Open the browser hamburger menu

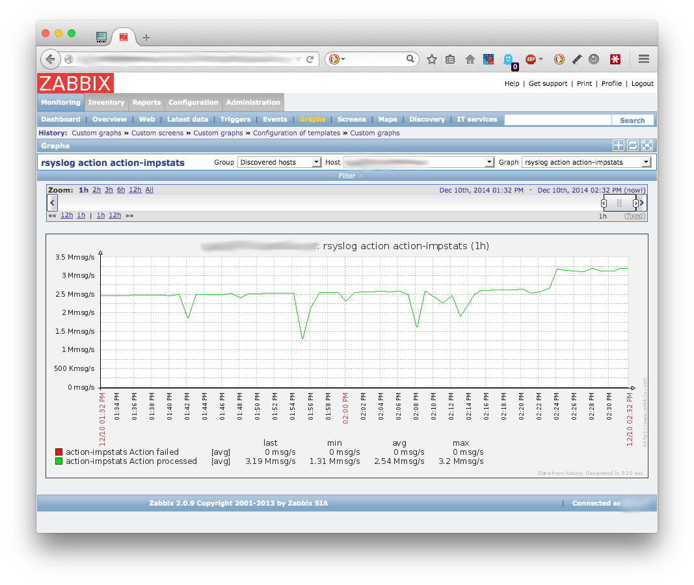[643, 59]
